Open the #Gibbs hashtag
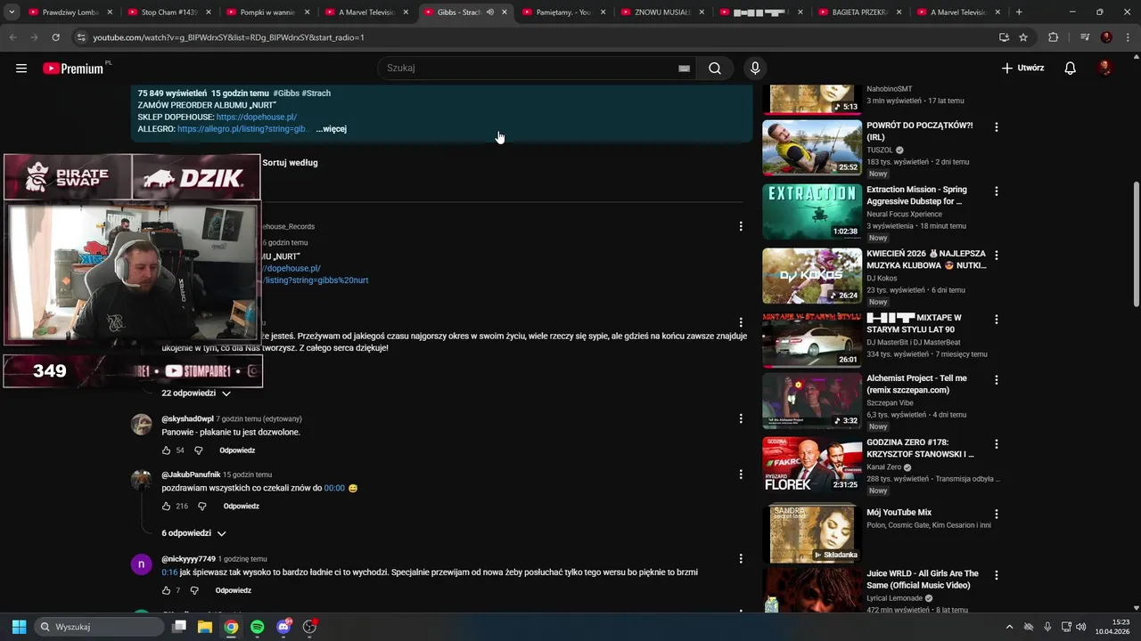1141x641 pixels. tap(286, 93)
